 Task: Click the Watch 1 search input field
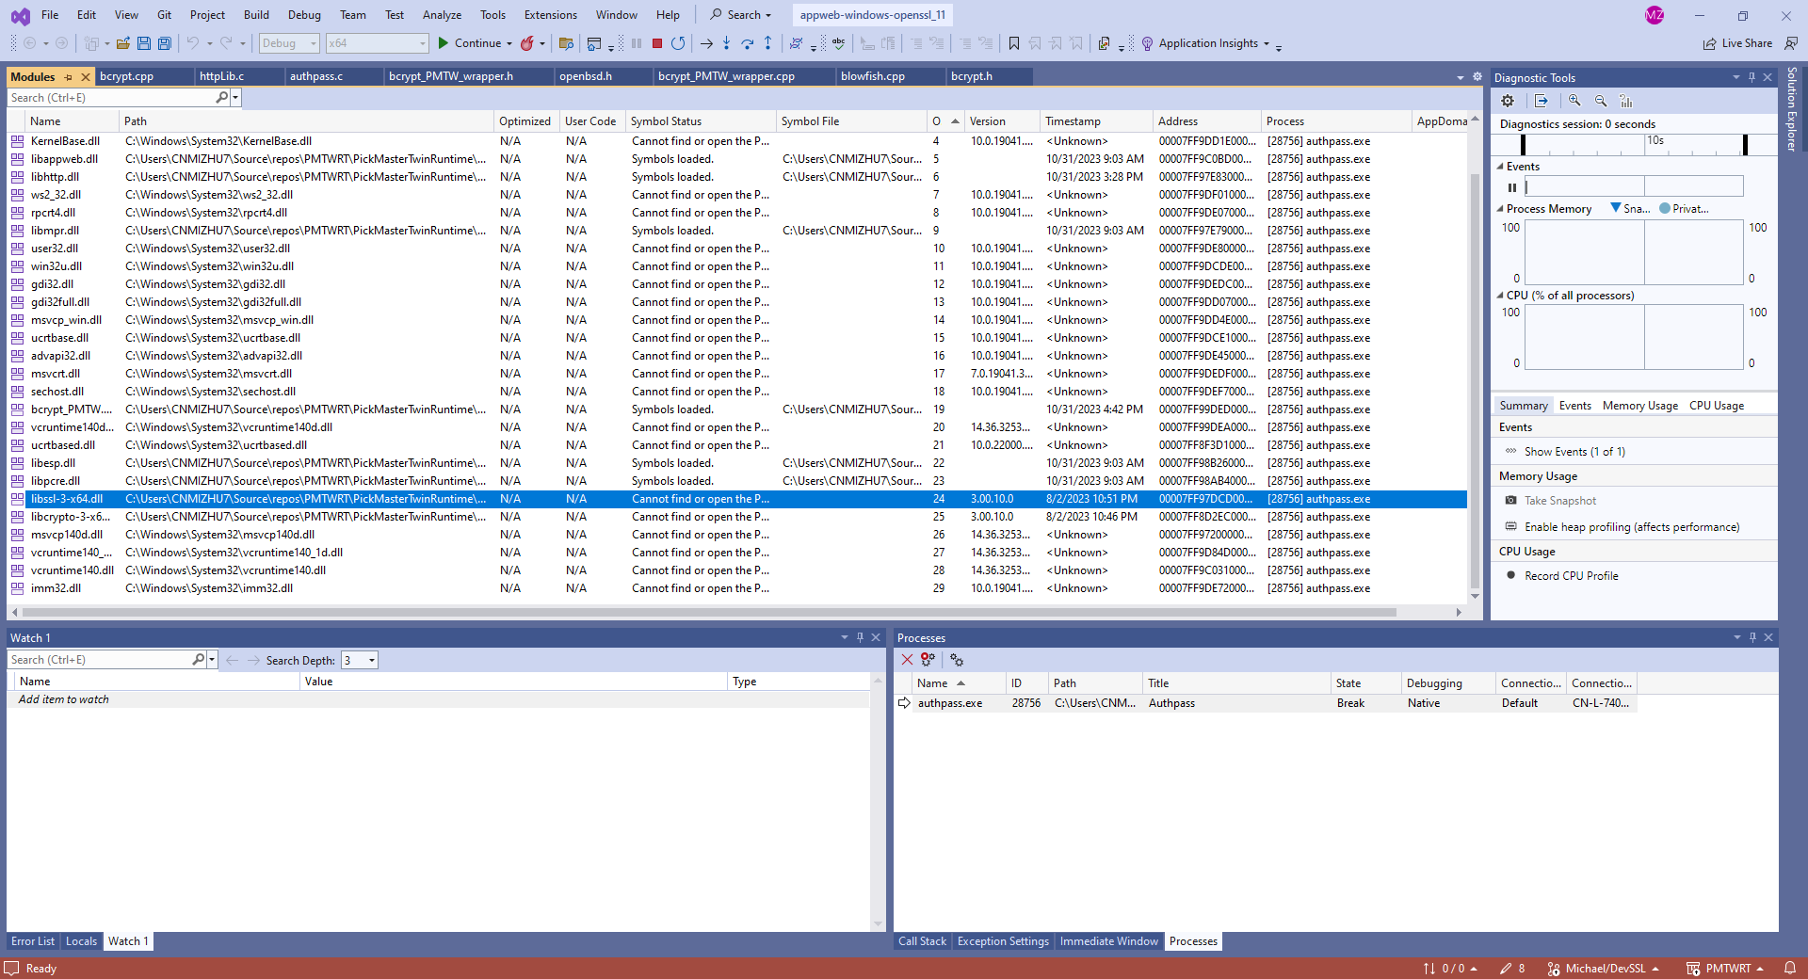click(99, 660)
